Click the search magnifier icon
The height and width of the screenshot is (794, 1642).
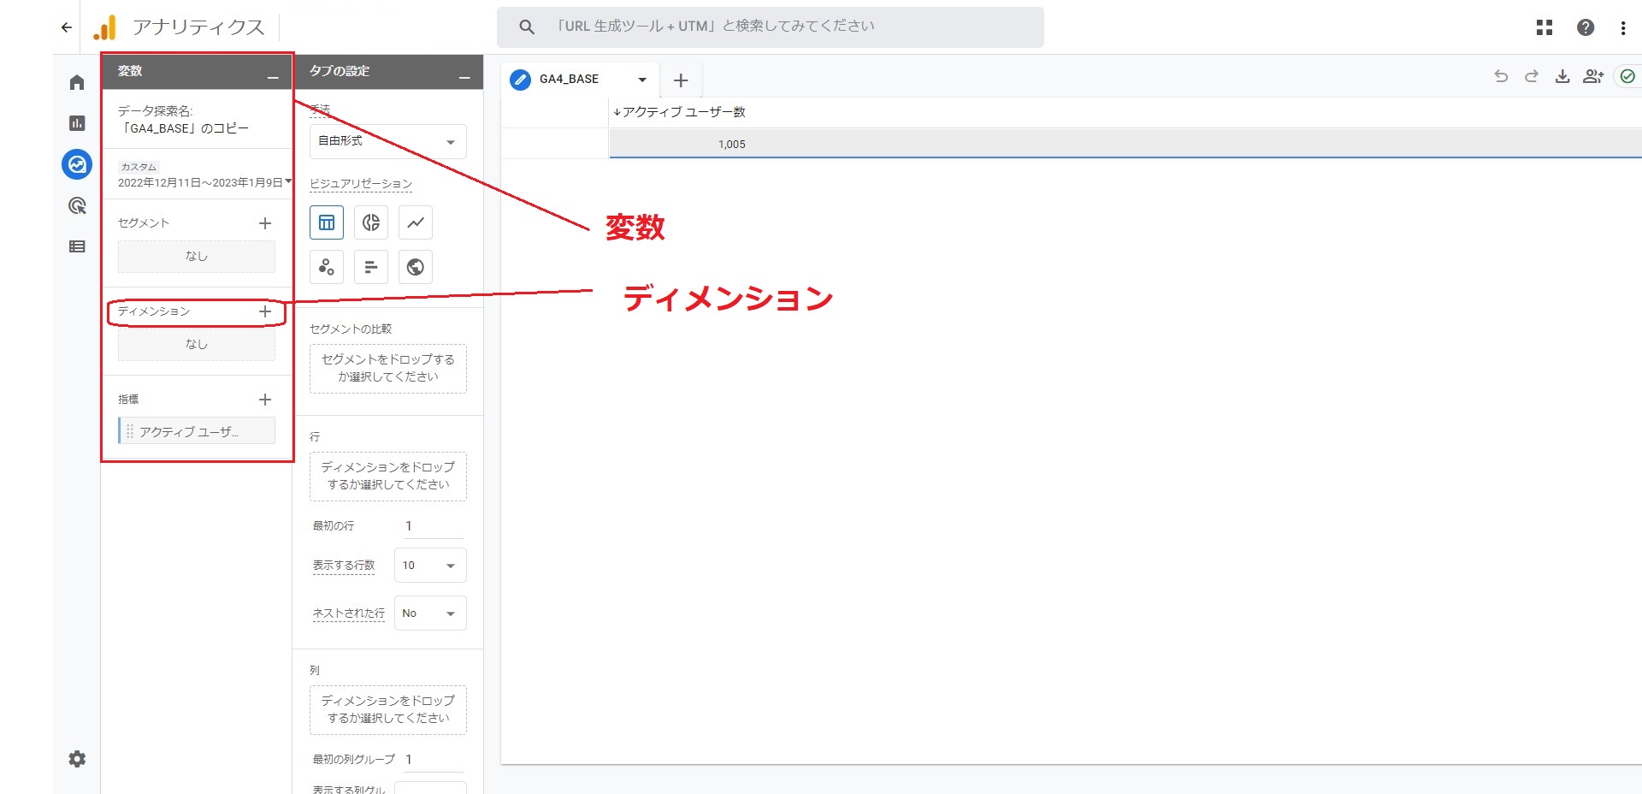(527, 27)
